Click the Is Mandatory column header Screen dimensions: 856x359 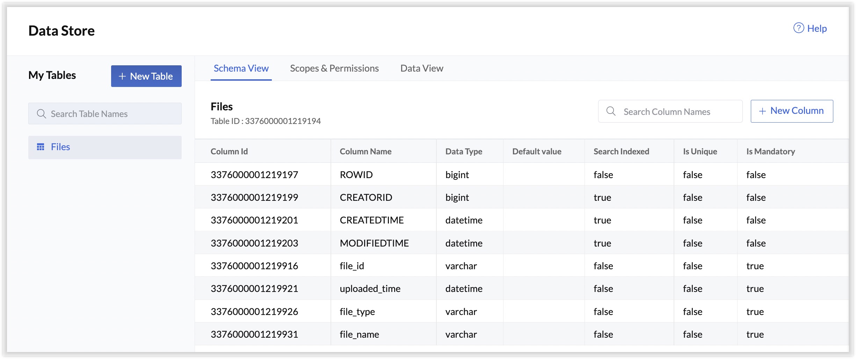(x=770, y=152)
